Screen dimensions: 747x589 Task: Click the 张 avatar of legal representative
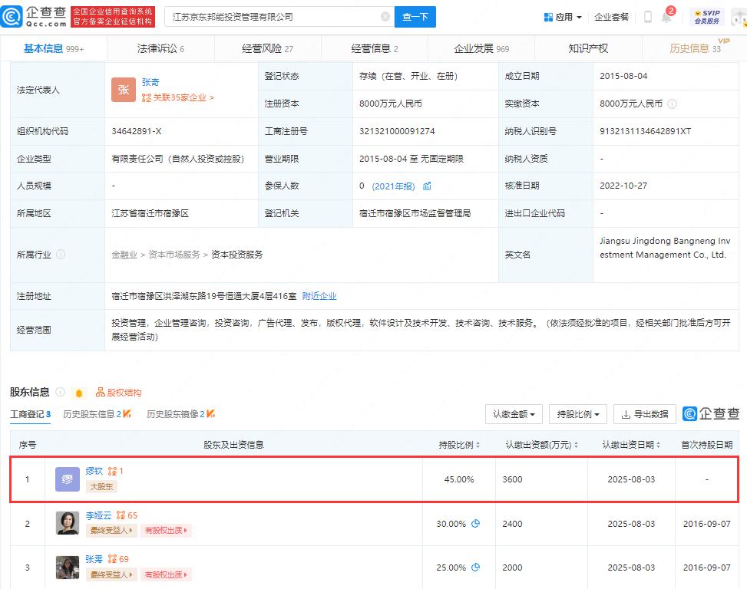click(x=124, y=90)
